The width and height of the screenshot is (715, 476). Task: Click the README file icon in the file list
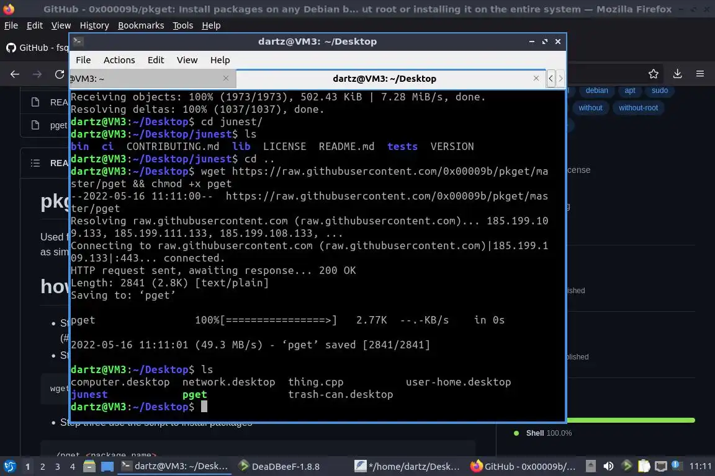click(x=35, y=102)
